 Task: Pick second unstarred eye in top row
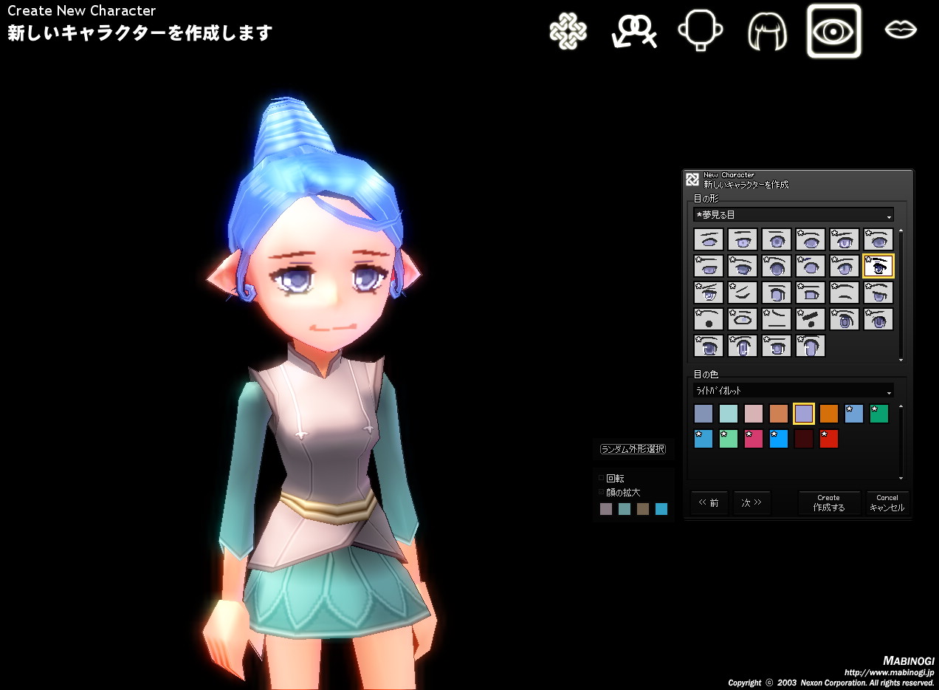click(743, 239)
